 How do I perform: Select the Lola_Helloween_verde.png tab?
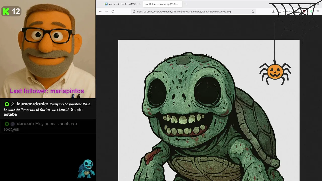point(162,4)
